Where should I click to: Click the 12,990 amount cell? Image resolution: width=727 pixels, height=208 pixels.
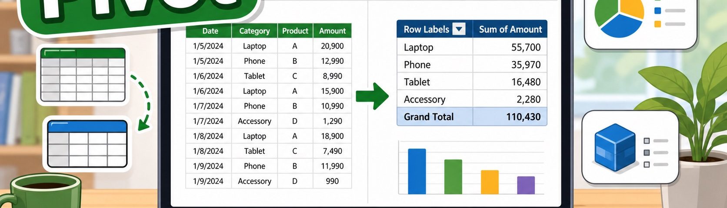(x=332, y=61)
